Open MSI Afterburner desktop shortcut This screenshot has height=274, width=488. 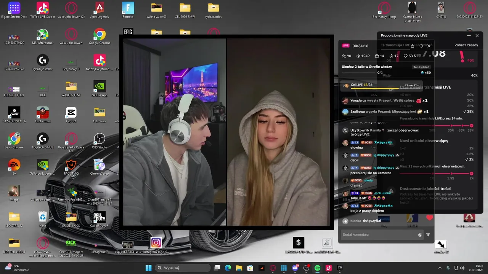(42, 37)
